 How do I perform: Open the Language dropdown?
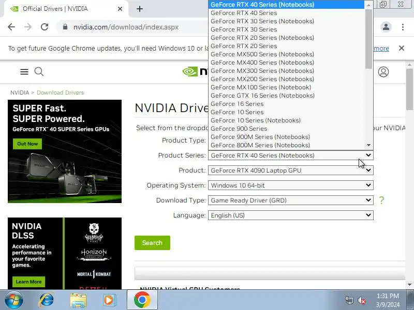click(x=290, y=215)
